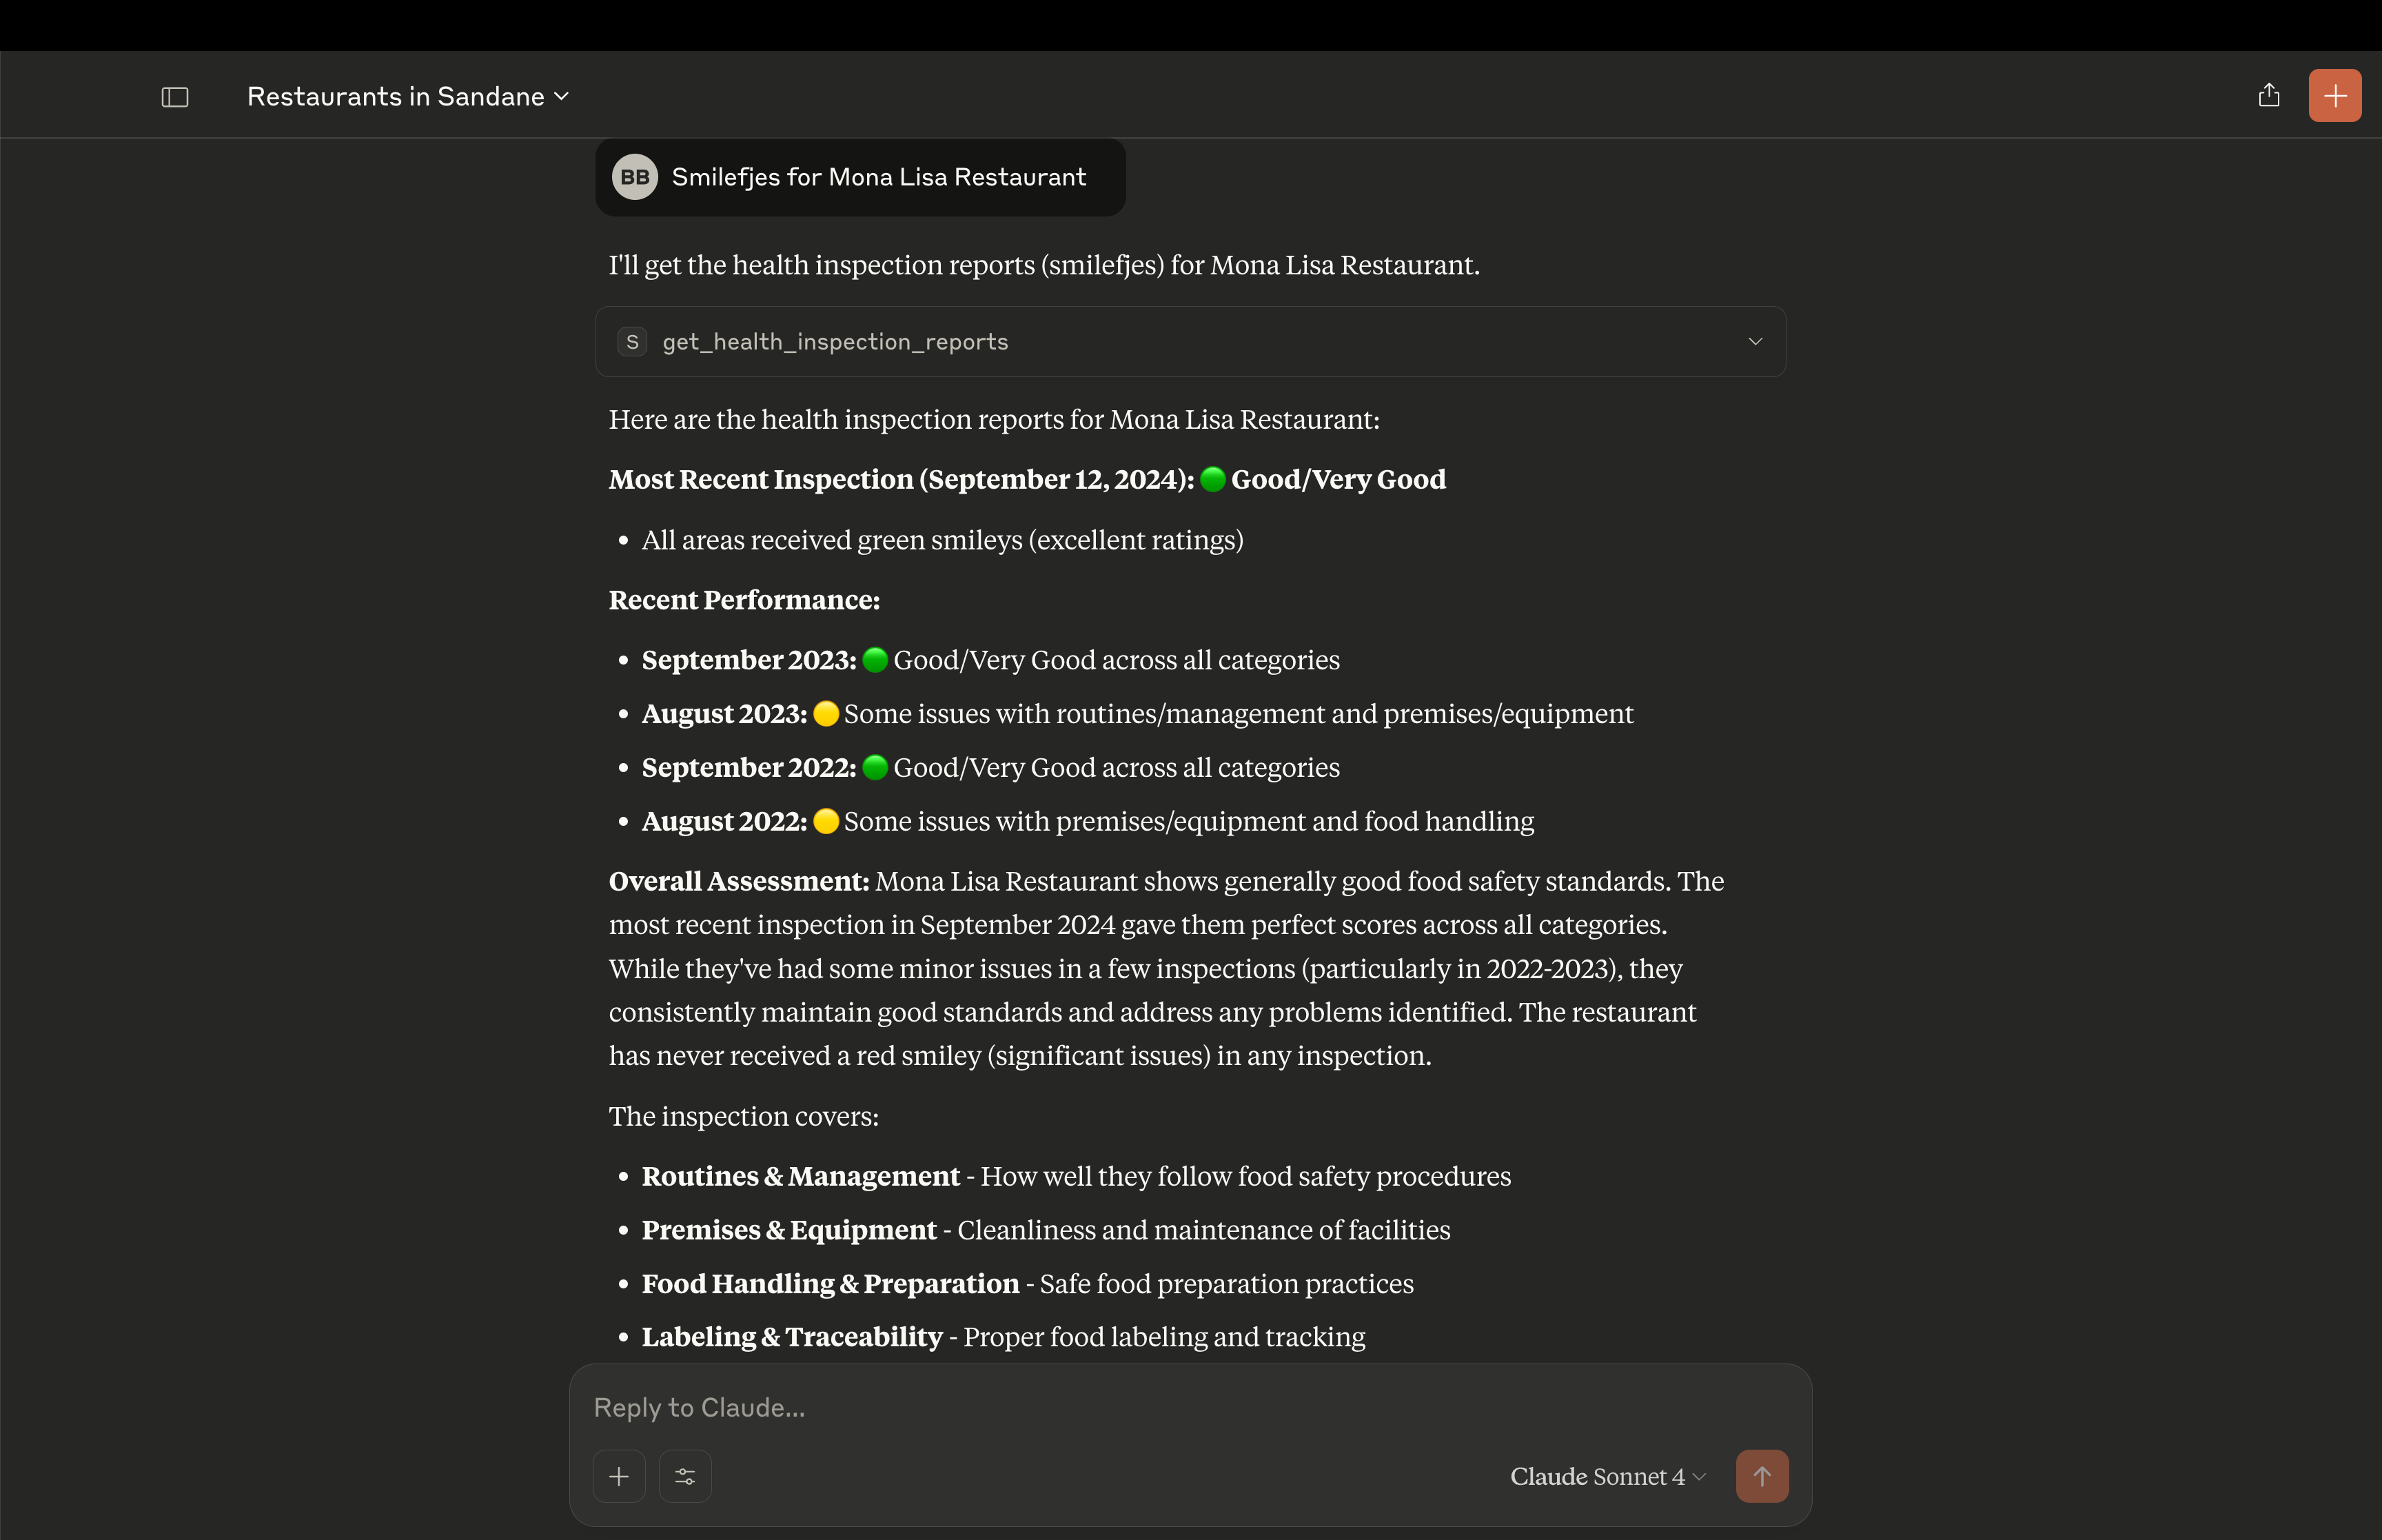The height and width of the screenshot is (1540, 2382).
Task: Click the Smilefjes for Mona Lisa Restaurant message
Action: click(877, 177)
